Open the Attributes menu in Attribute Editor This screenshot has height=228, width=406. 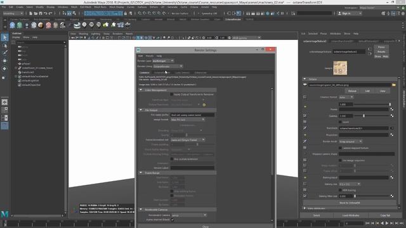point(336,34)
